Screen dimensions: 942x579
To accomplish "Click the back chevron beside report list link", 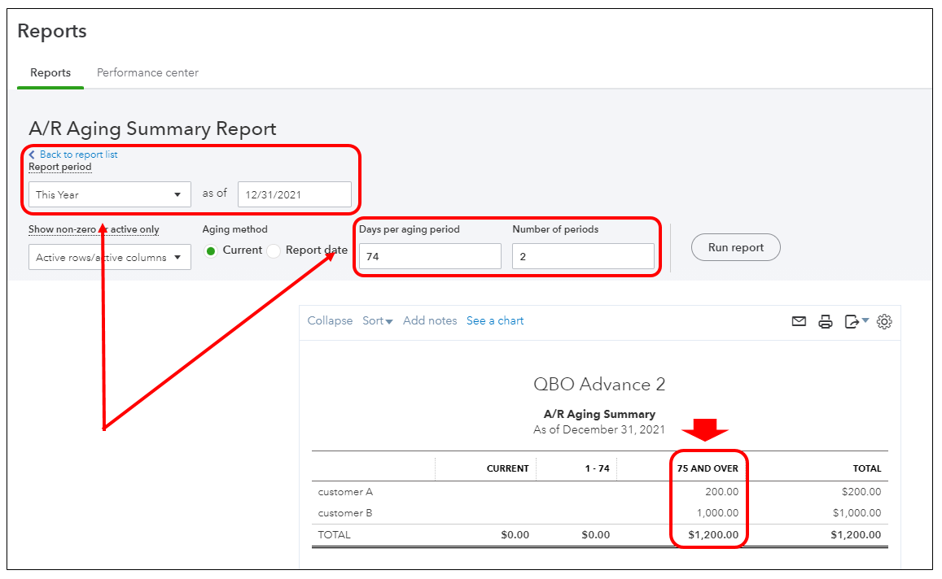I will (x=32, y=155).
